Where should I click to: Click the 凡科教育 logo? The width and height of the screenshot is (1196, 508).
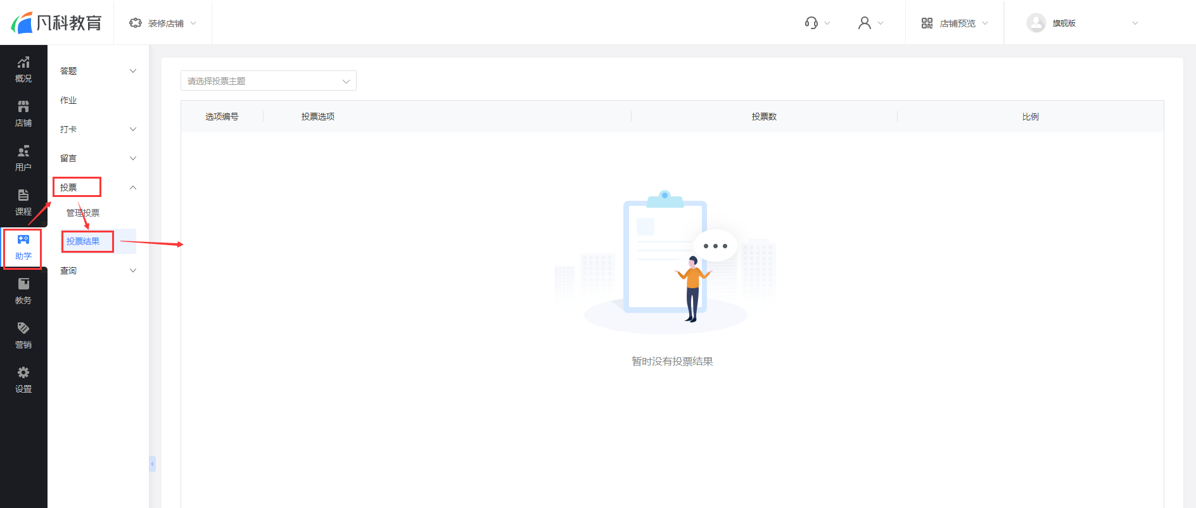click(56, 23)
